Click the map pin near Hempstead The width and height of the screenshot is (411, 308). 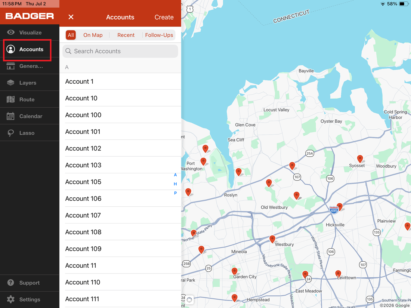(x=235, y=298)
